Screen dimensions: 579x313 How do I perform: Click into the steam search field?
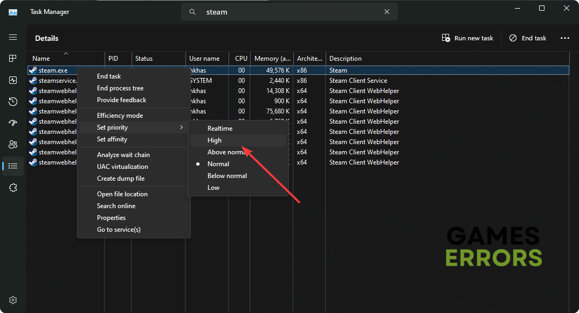tap(291, 12)
